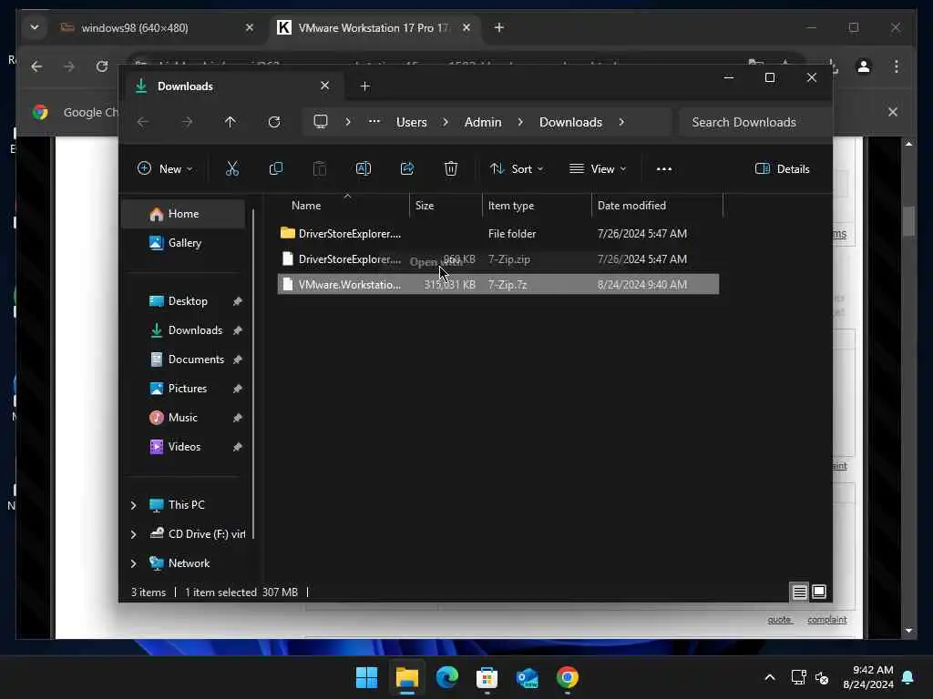Open the Sort dropdown
Viewport: 933px width, 699px height.
(x=517, y=168)
